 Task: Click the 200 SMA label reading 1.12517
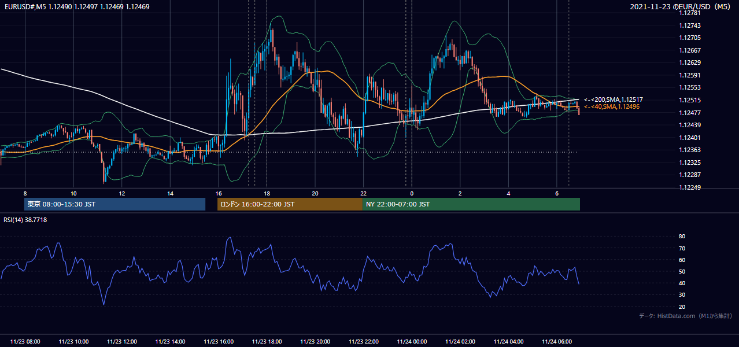[614, 100]
